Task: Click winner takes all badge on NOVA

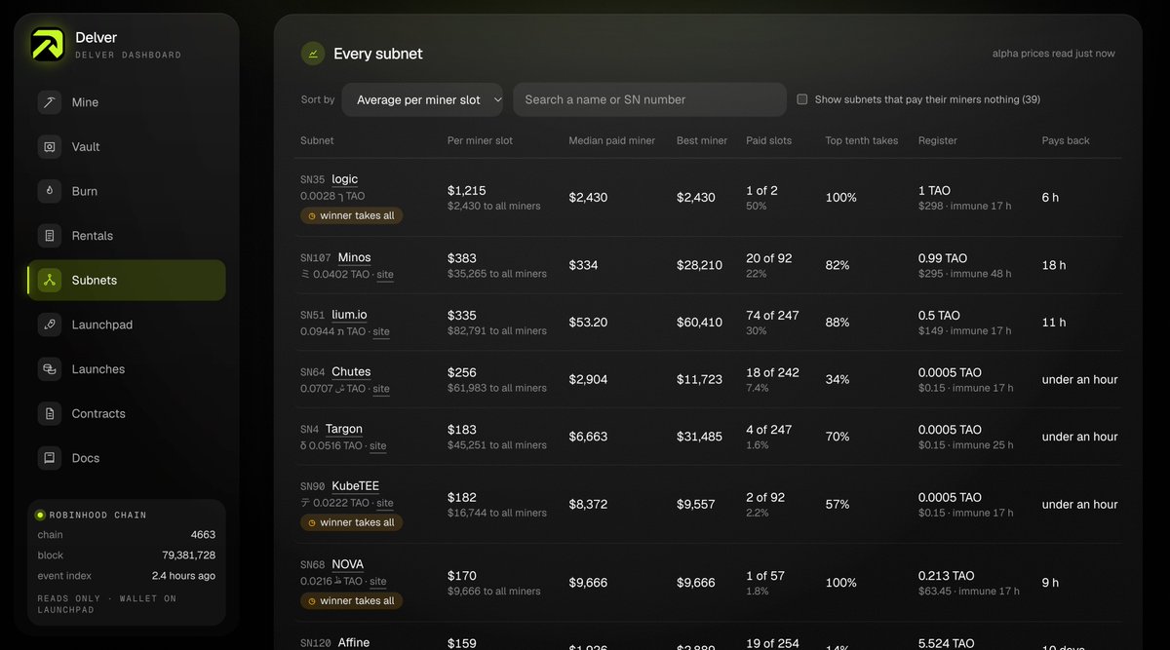Action: [351, 600]
